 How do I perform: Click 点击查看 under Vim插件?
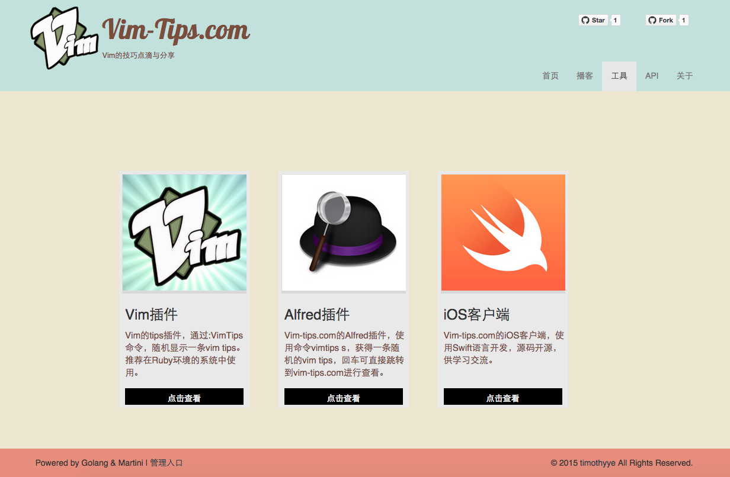point(184,397)
